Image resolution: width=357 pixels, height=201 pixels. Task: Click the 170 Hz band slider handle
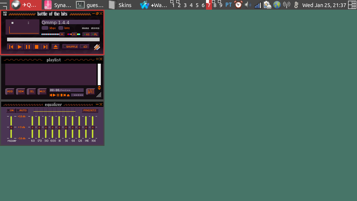[x=39, y=127]
